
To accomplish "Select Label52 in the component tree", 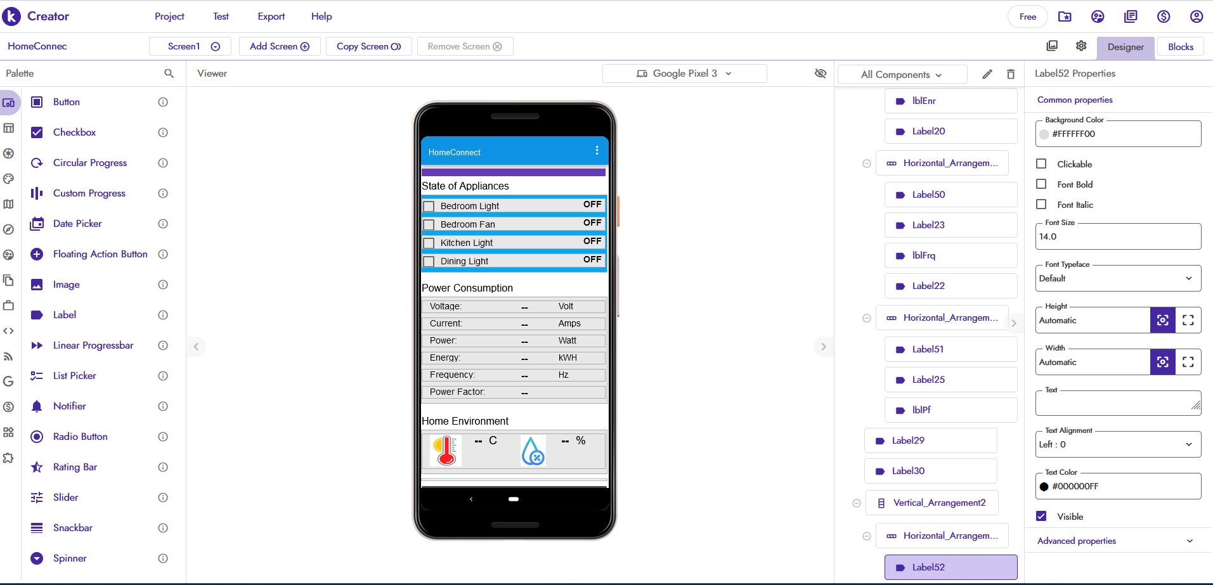I will (951, 567).
